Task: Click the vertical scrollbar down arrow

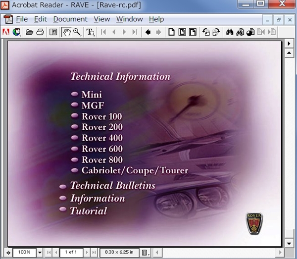Action: tap(289, 243)
